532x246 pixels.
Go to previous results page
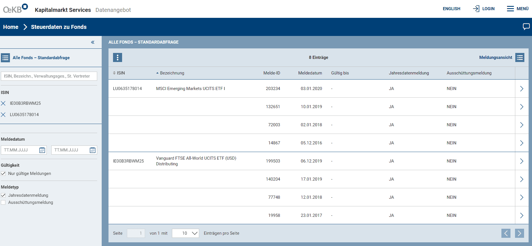[506, 233]
